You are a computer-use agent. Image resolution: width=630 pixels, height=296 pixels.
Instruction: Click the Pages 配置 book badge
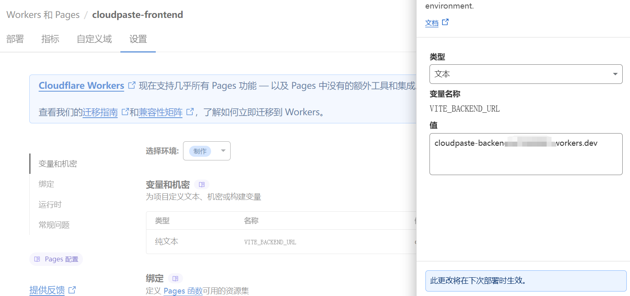56,259
